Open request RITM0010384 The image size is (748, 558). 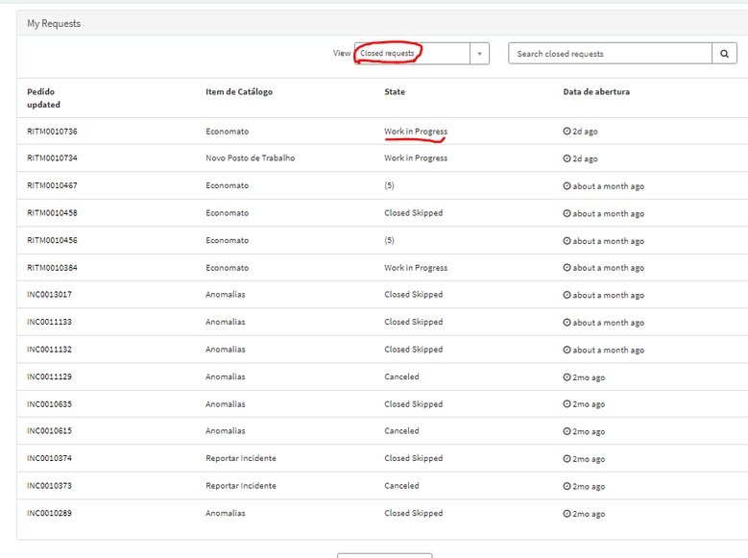point(52,268)
